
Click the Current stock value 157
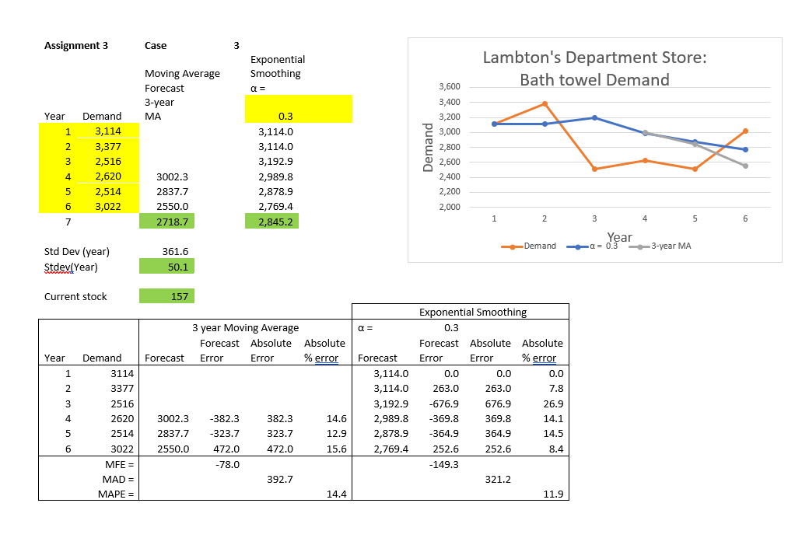(166, 296)
